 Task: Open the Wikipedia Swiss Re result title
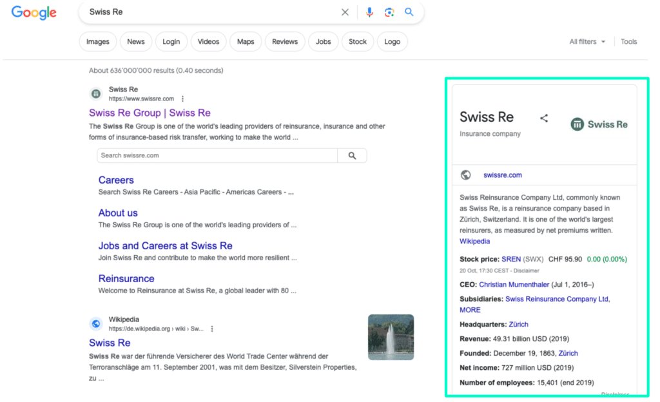click(x=110, y=343)
